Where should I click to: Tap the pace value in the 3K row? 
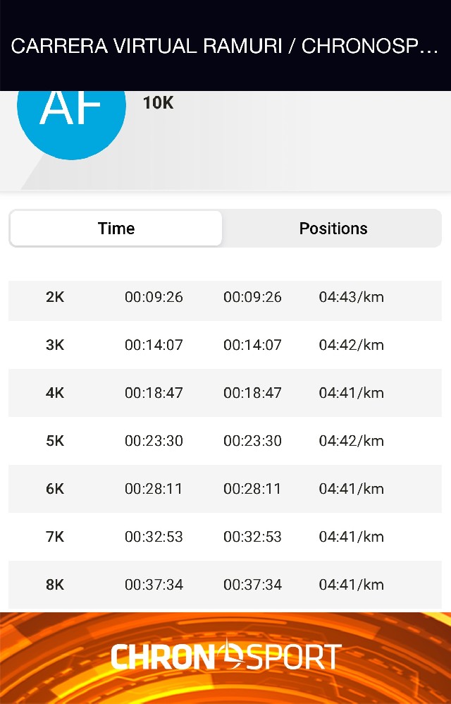[x=351, y=345]
